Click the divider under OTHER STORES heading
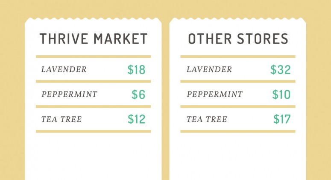331x180 pixels. [238, 56]
